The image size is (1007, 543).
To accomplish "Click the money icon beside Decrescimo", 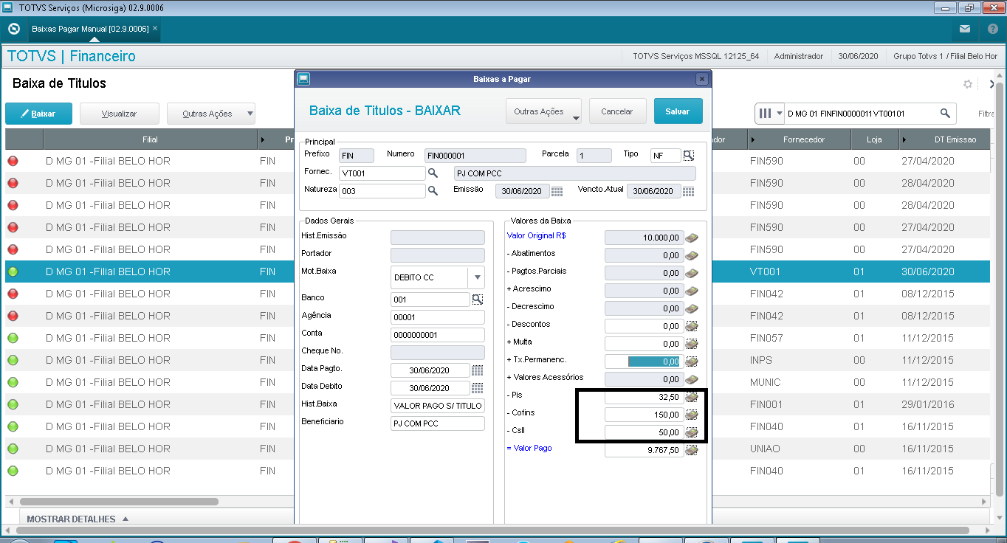I will (691, 308).
